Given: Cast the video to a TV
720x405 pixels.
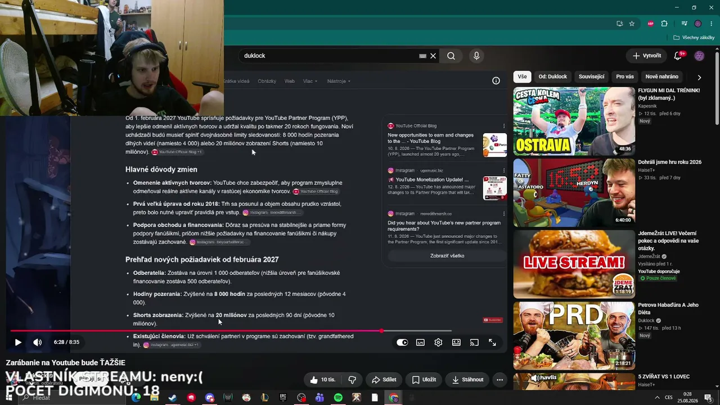Looking at the screenshot, I should coord(474,342).
